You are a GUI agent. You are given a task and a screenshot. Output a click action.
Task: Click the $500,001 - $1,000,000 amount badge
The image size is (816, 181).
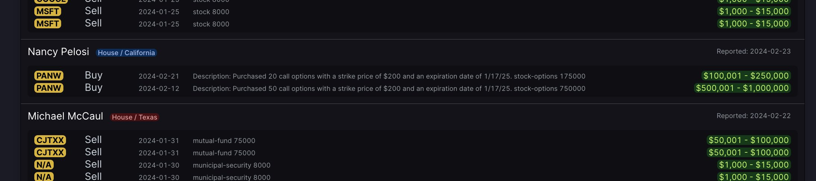pos(742,88)
